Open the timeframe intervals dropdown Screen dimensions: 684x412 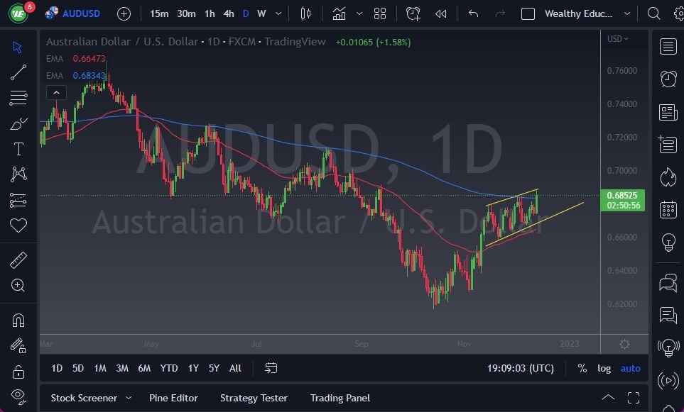(x=278, y=13)
